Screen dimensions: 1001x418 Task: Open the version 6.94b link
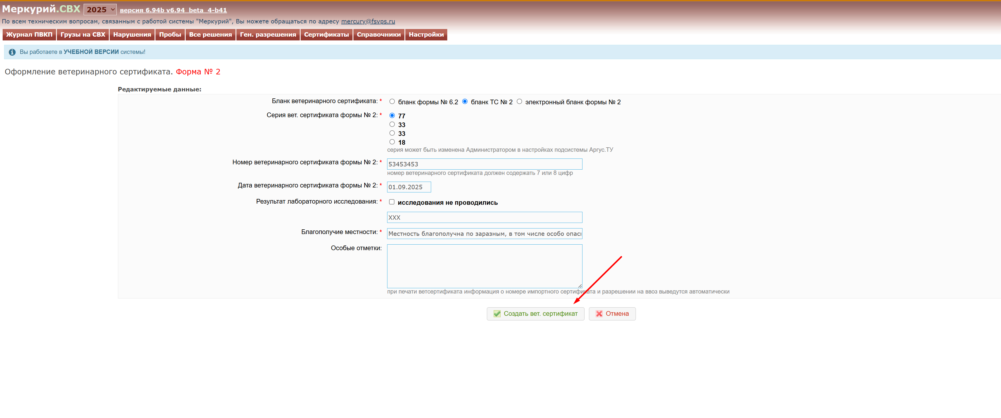173,10
